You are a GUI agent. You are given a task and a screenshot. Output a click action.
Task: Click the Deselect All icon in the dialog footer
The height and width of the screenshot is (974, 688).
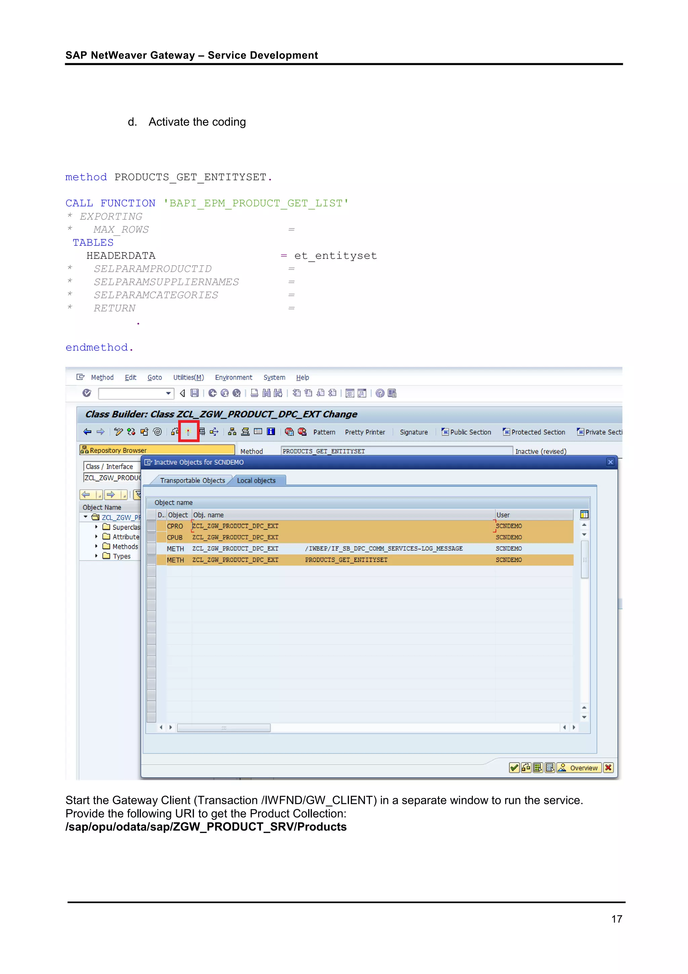[x=550, y=768]
